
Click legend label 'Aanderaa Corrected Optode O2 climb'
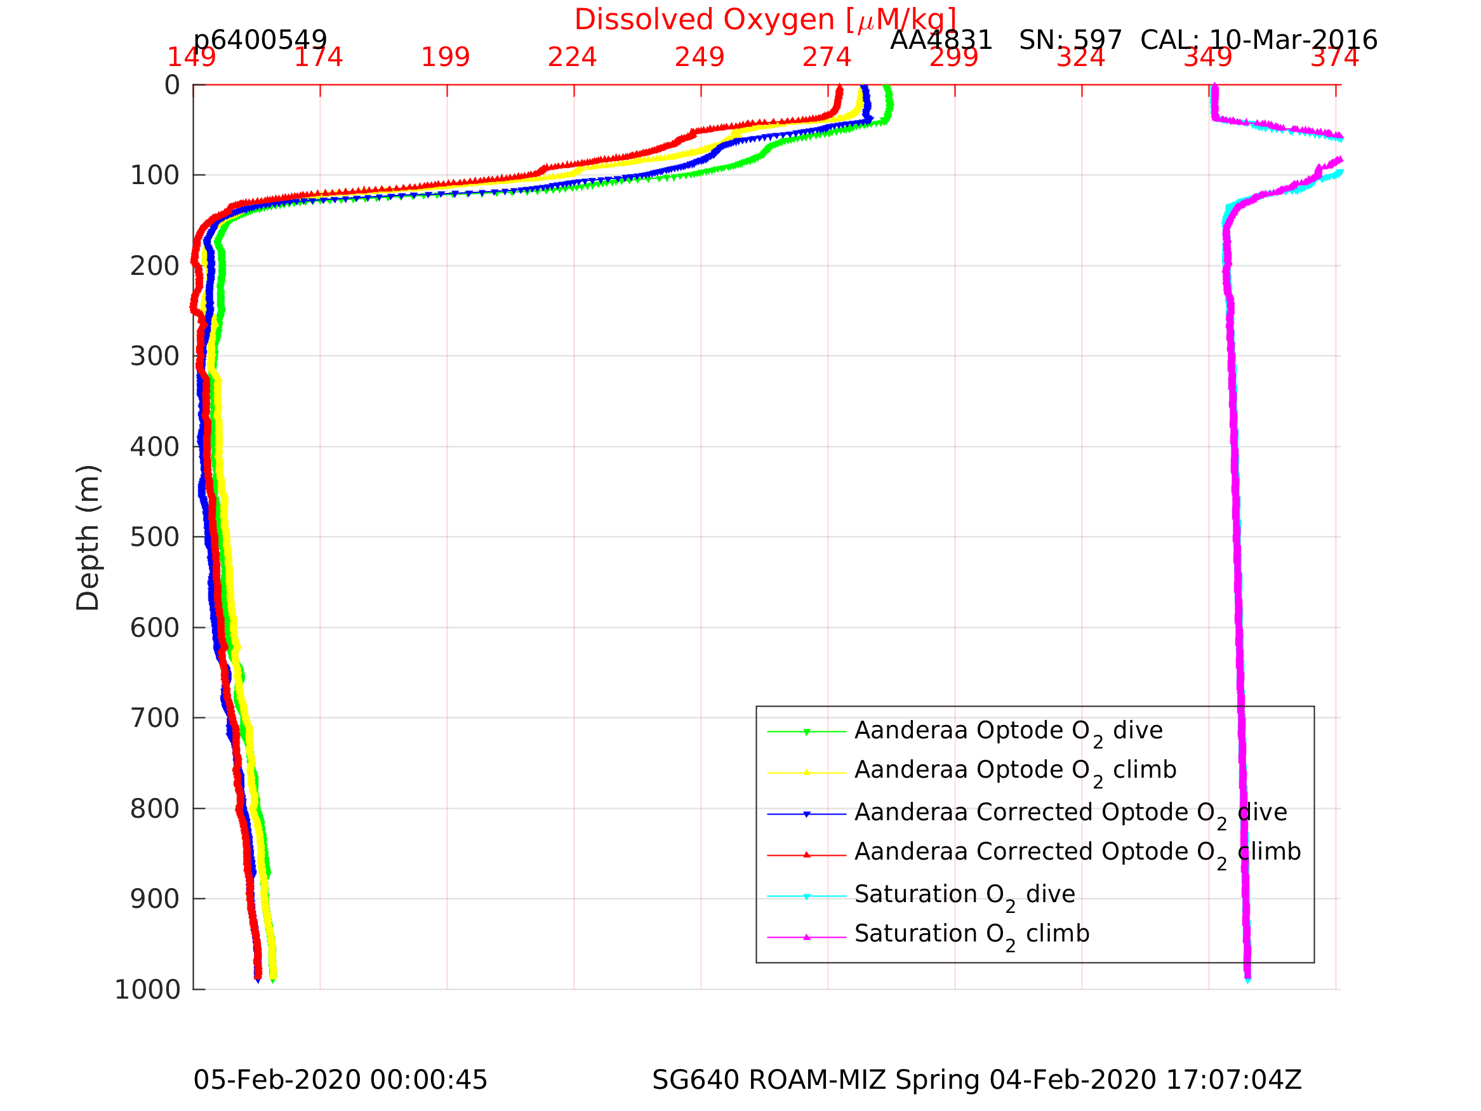(1078, 854)
